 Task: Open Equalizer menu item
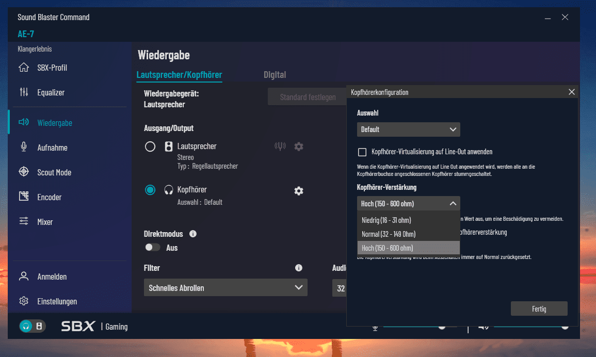pos(51,92)
